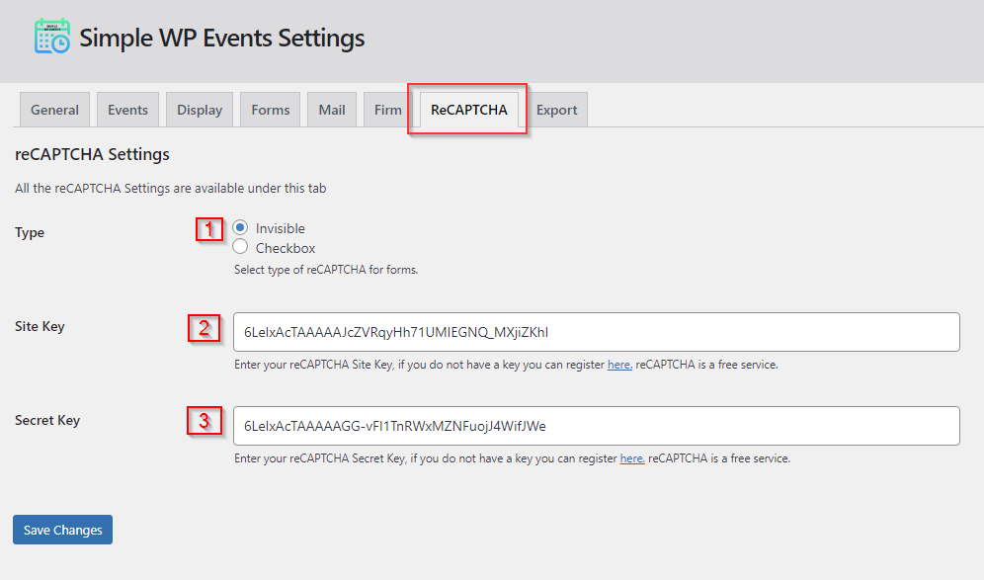Click the 'Secret Key' field label
This screenshot has width=984, height=580.
pyautogui.click(x=47, y=421)
